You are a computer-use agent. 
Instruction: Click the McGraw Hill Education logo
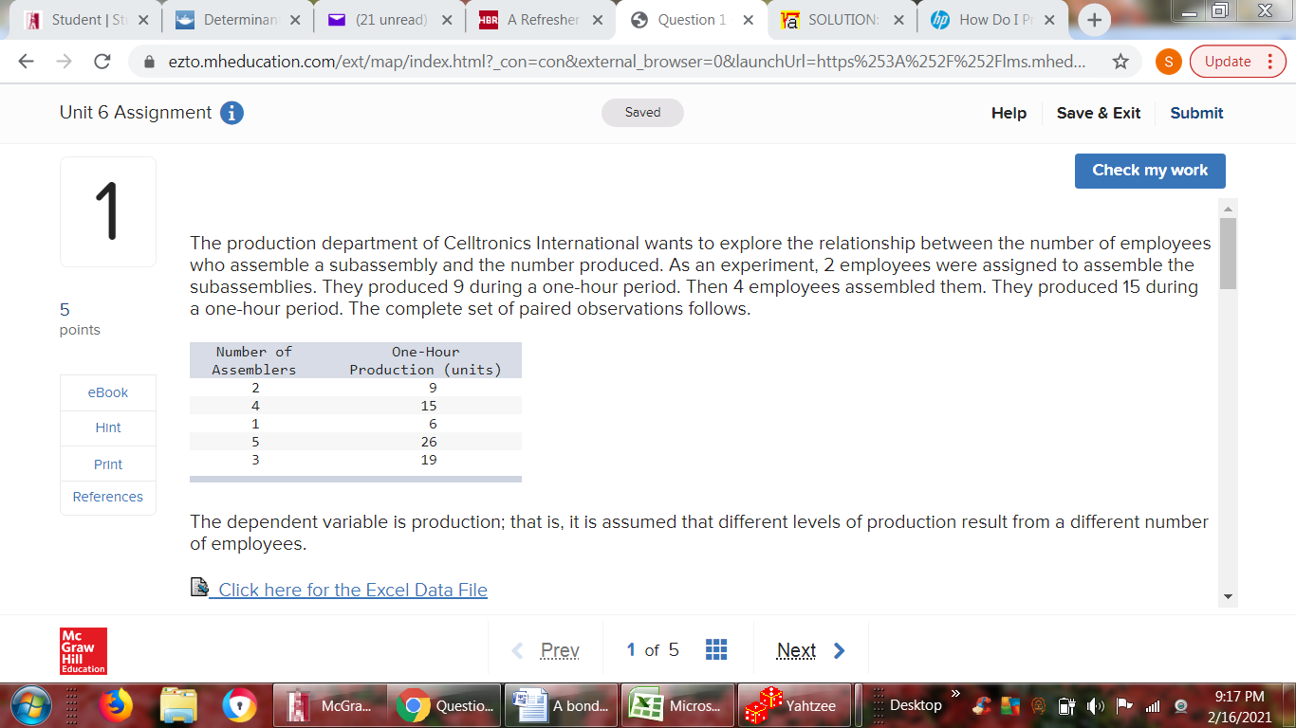[x=83, y=651]
